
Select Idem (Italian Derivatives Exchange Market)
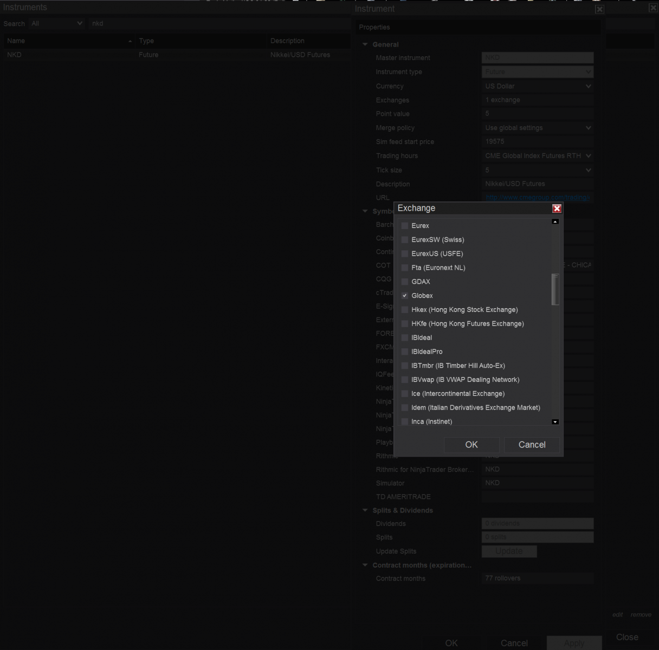(405, 408)
